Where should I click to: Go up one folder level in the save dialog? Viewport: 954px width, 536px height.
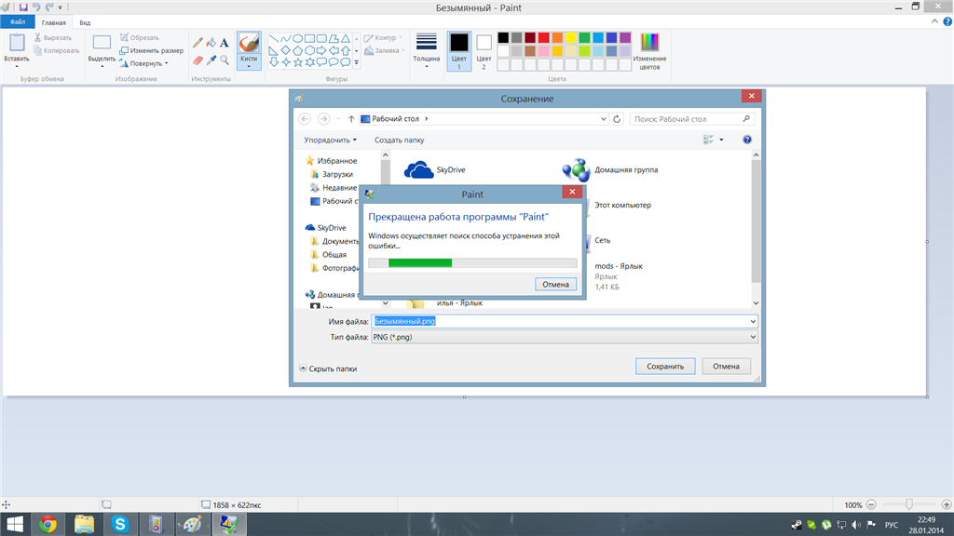(351, 119)
